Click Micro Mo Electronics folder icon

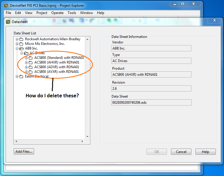pos(21,44)
